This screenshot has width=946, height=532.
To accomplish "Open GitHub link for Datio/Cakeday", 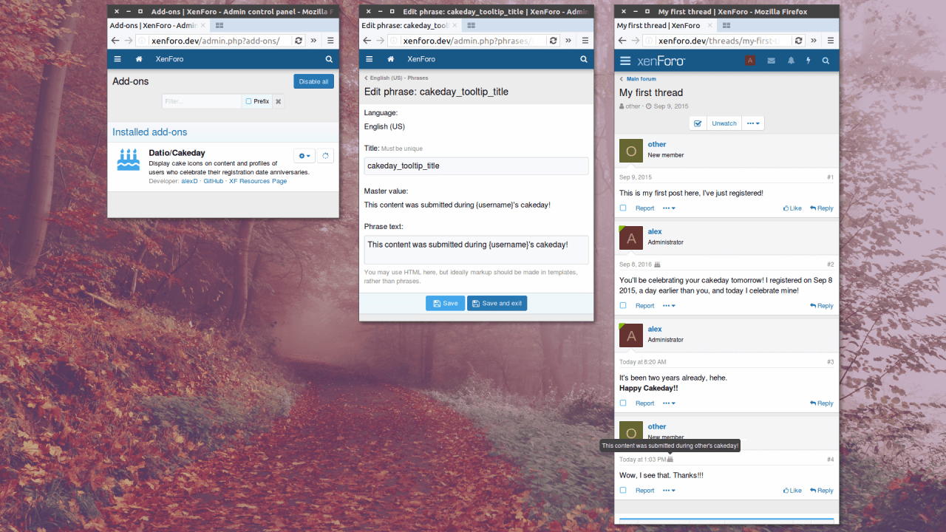I will click(214, 181).
